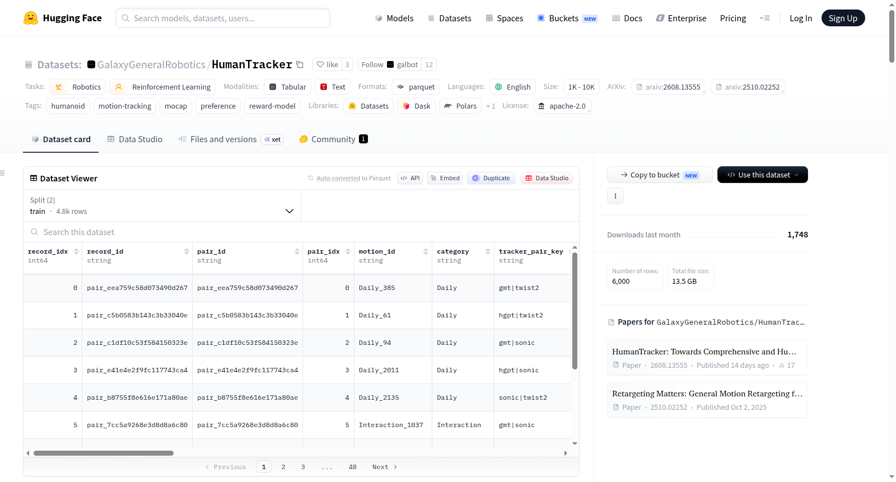Click the galbot organization avatar
Image resolution: width=896 pixels, height=482 pixels.
tap(390, 64)
